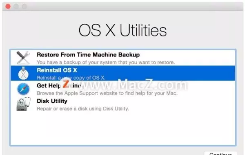This screenshot has width=245, height=155.
Task: Choose Get Help Online entry
Action: [123, 89]
